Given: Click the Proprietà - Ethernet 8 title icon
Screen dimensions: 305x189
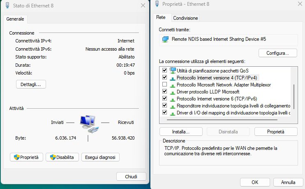Looking at the screenshot, I should tap(157, 4).
